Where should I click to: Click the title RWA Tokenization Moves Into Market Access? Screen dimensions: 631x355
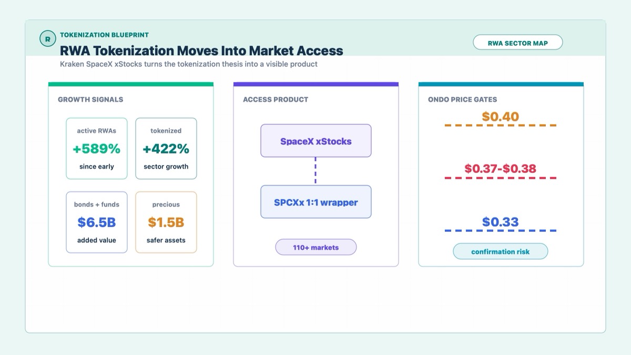pos(201,51)
